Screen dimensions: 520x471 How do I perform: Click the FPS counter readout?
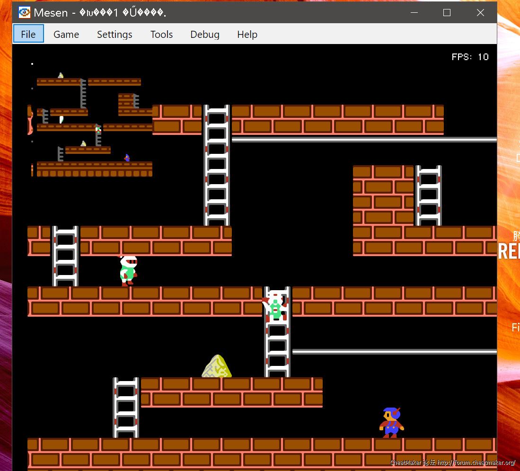(x=470, y=57)
